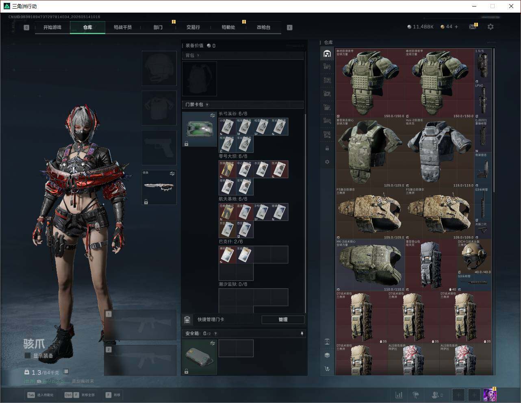Open the 开始游戏 tab
Image resolution: width=521 pixels, height=403 pixels.
(52, 27)
